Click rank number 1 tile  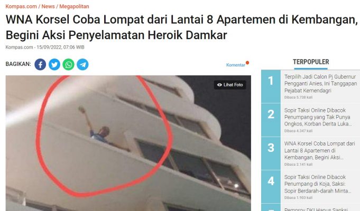(271, 87)
